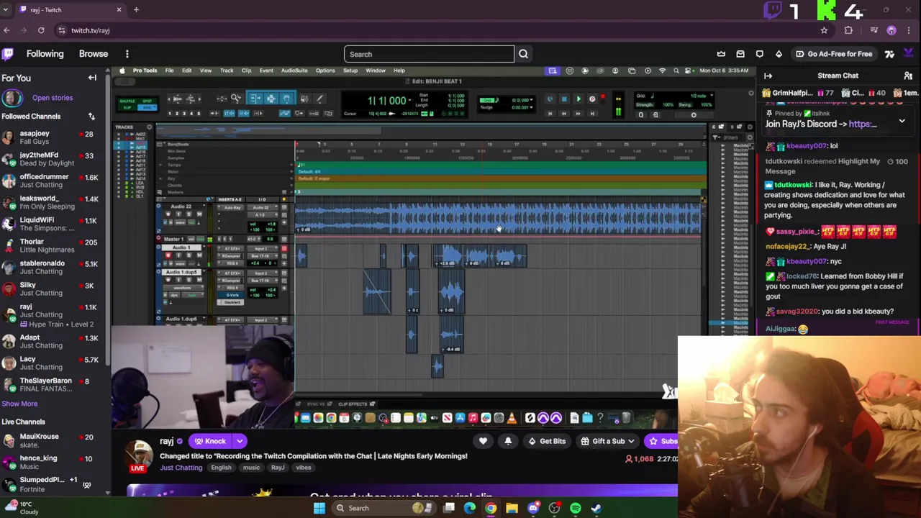The image size is (921, 518).
Task: Open Twitch whispers chat bubble icon
Action: [x=759, y=54]
